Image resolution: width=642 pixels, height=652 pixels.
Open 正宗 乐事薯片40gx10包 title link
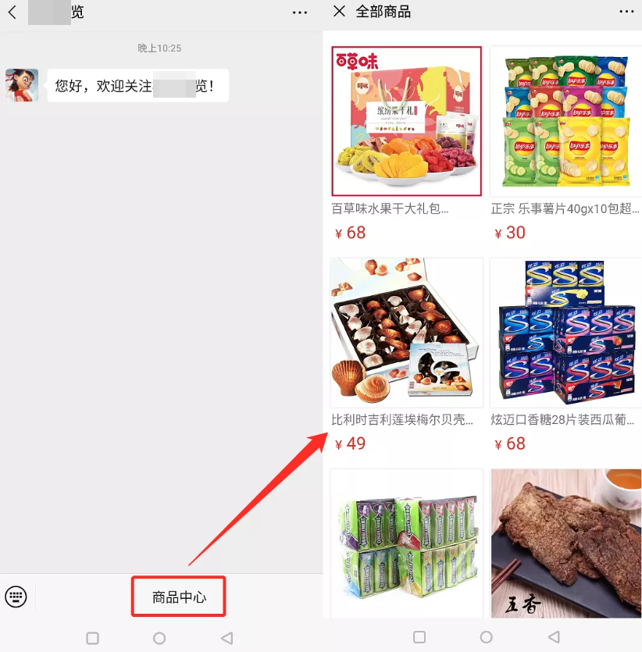click(565, 208)
